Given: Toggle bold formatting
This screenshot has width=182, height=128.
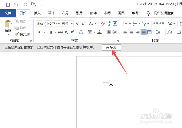Looking at the screenshot, I should click(x=39, y=32).
